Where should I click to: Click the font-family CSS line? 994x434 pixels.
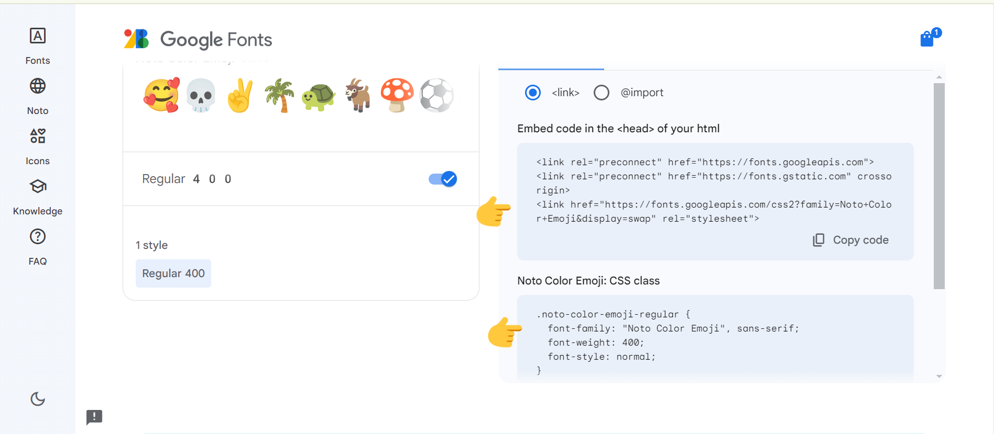(673, 328)
